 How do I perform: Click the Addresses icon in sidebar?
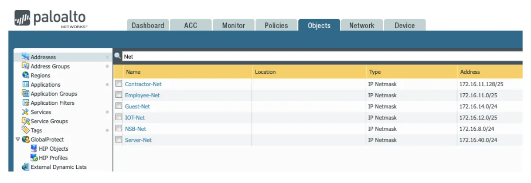point(25,57)
